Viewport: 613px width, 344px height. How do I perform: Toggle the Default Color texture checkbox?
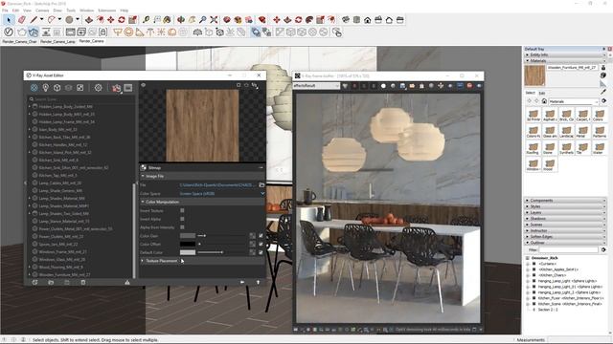tap(261, 252)
